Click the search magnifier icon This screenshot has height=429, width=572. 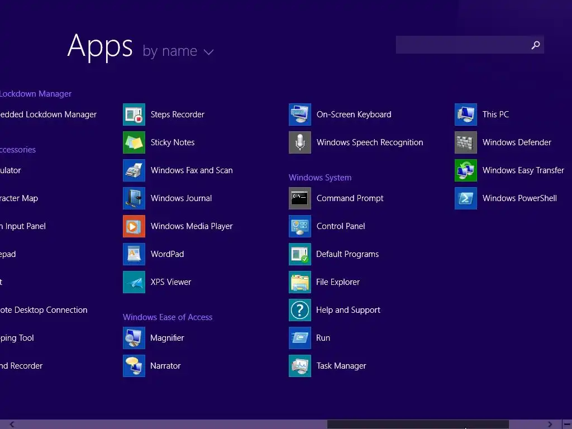(x=536, y=45)
